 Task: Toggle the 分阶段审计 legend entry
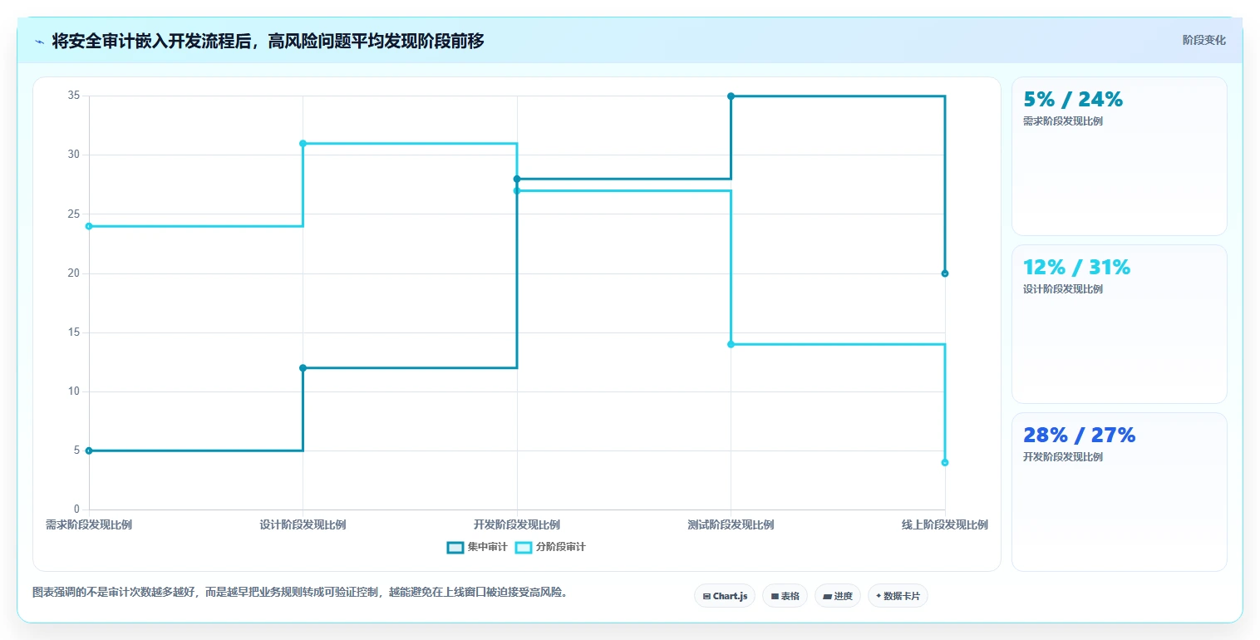click(x=550, y=547)
